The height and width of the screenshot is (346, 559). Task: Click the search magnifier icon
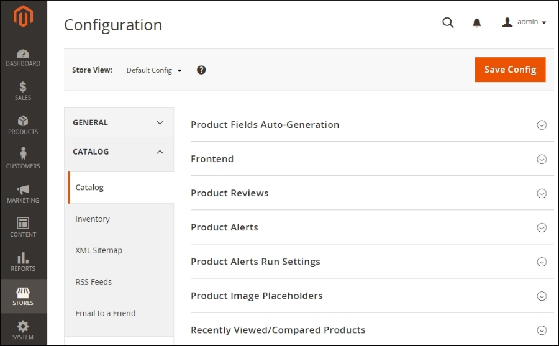click(448, 23)
